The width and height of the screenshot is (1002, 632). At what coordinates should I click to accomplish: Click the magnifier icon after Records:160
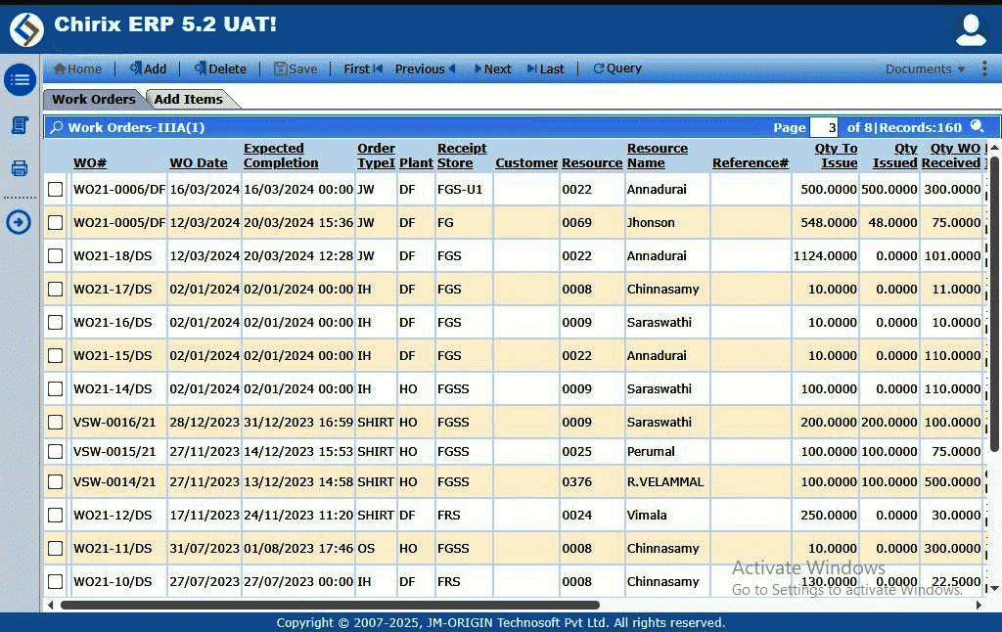[978, 126]
